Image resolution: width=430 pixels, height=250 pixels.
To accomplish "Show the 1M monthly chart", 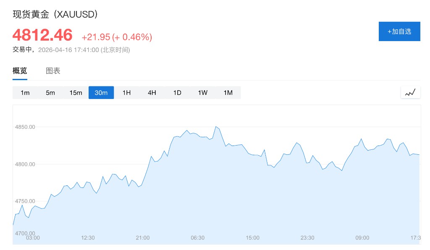I will (228, 93).
